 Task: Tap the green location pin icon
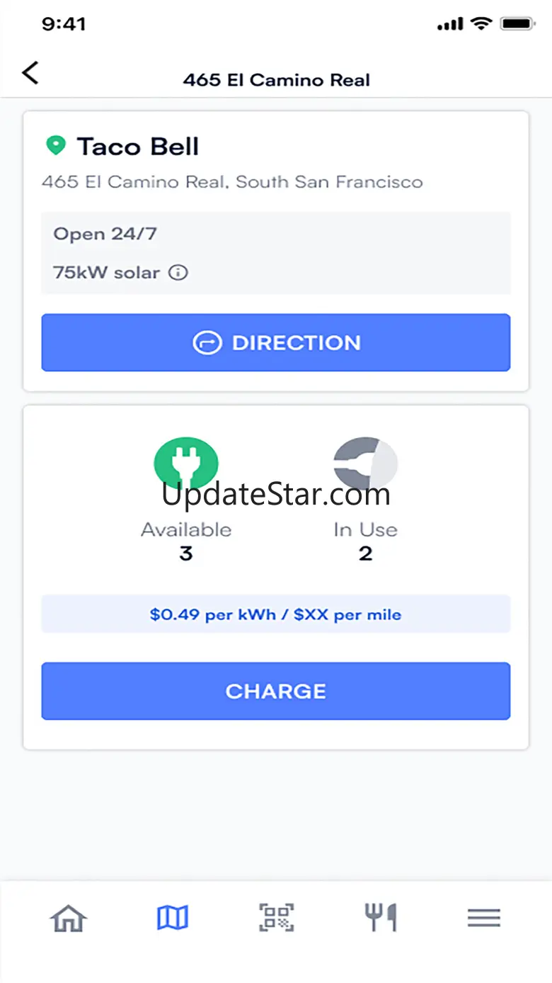pyautogui.click(x=55, y=146)
